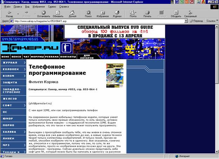Go back with the Назад toolbar button
The image size is (219, 159).
(x=9, y=14)
